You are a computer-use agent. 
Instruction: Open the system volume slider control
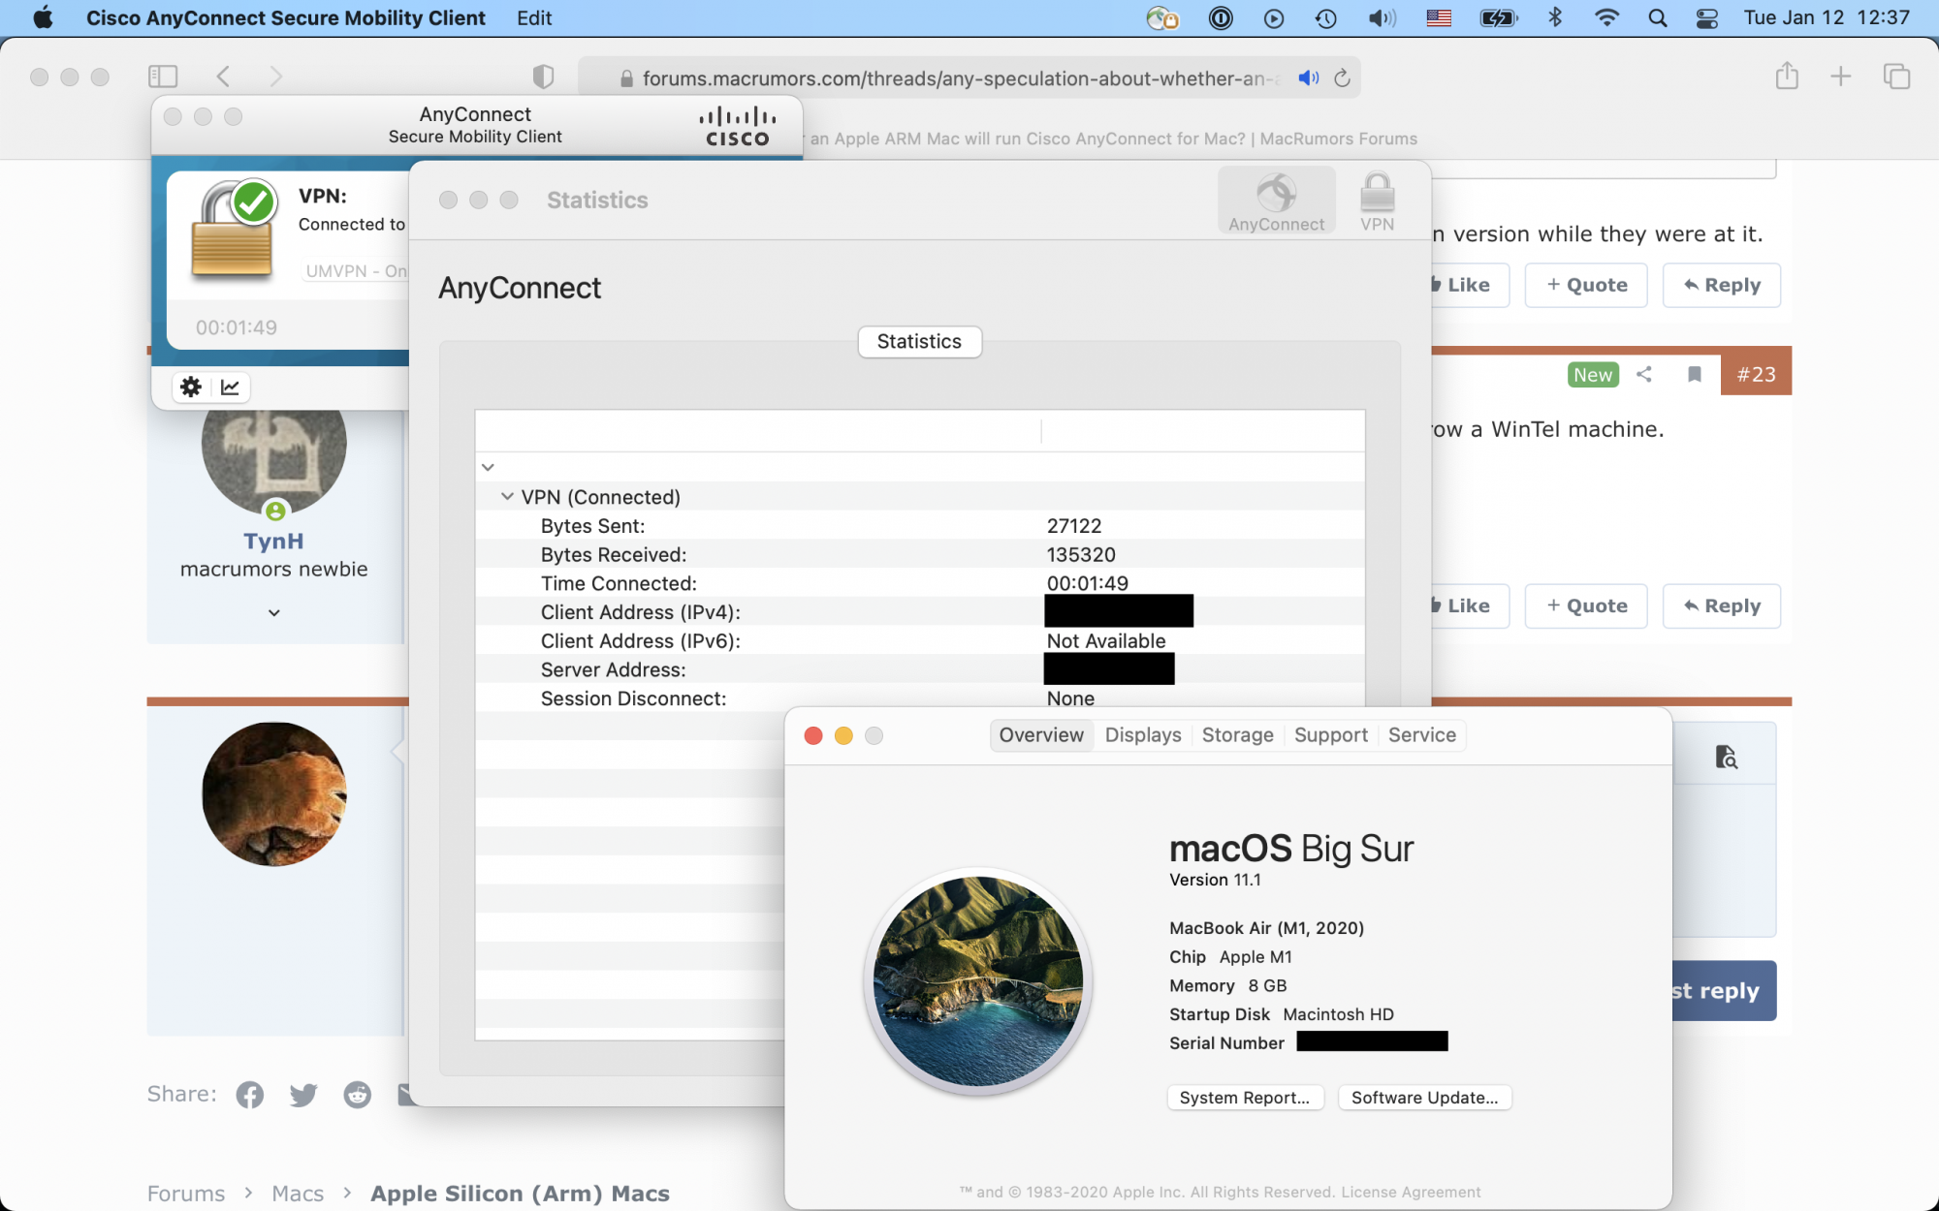[x=1382, y=18]
